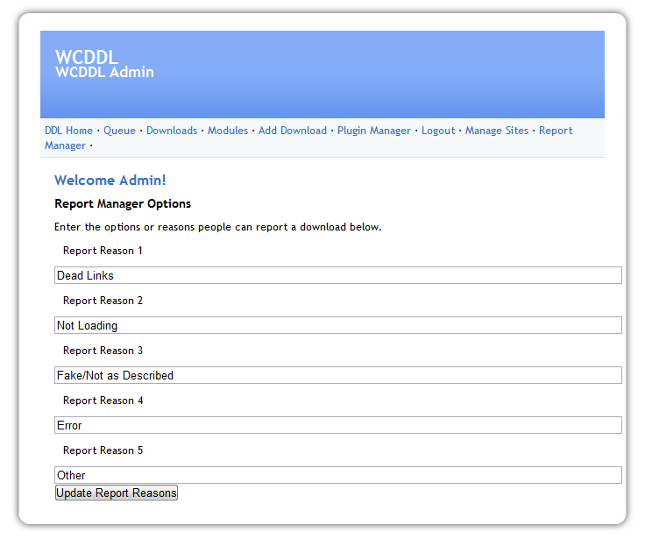Select the Error reason input
Viewport: 645px width, 539px height.
(x=337, y=425)
